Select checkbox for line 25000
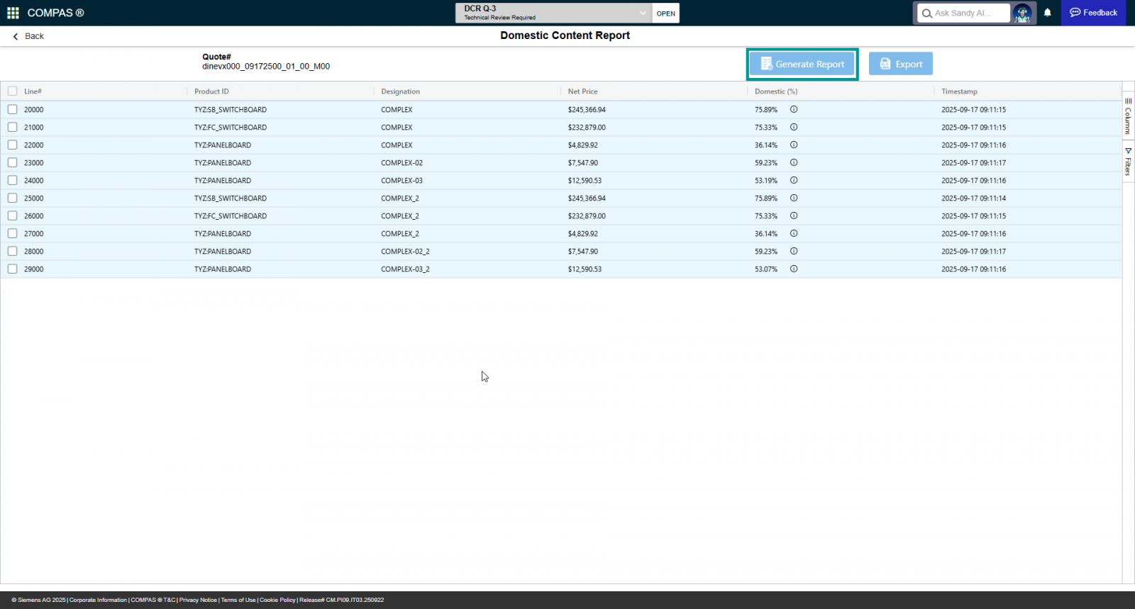This screenshot has height=609, width=1135. coord(12,198)
